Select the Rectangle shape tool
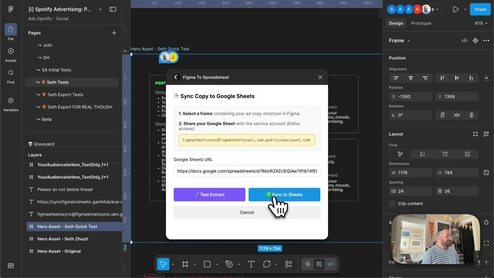The width and height of the screenshot is (494, 278). point(207,264)
